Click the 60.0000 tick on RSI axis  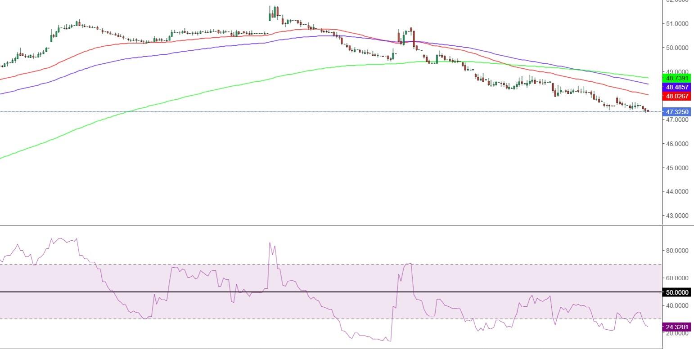point(677,278)
